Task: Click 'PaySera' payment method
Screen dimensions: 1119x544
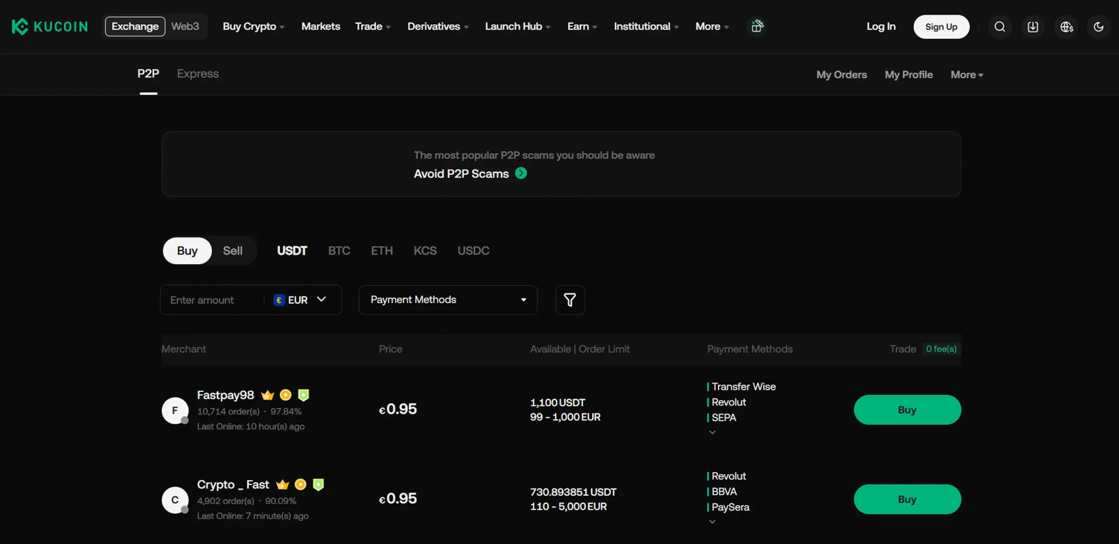Action: pyautogui.click(x=730, y=507)
